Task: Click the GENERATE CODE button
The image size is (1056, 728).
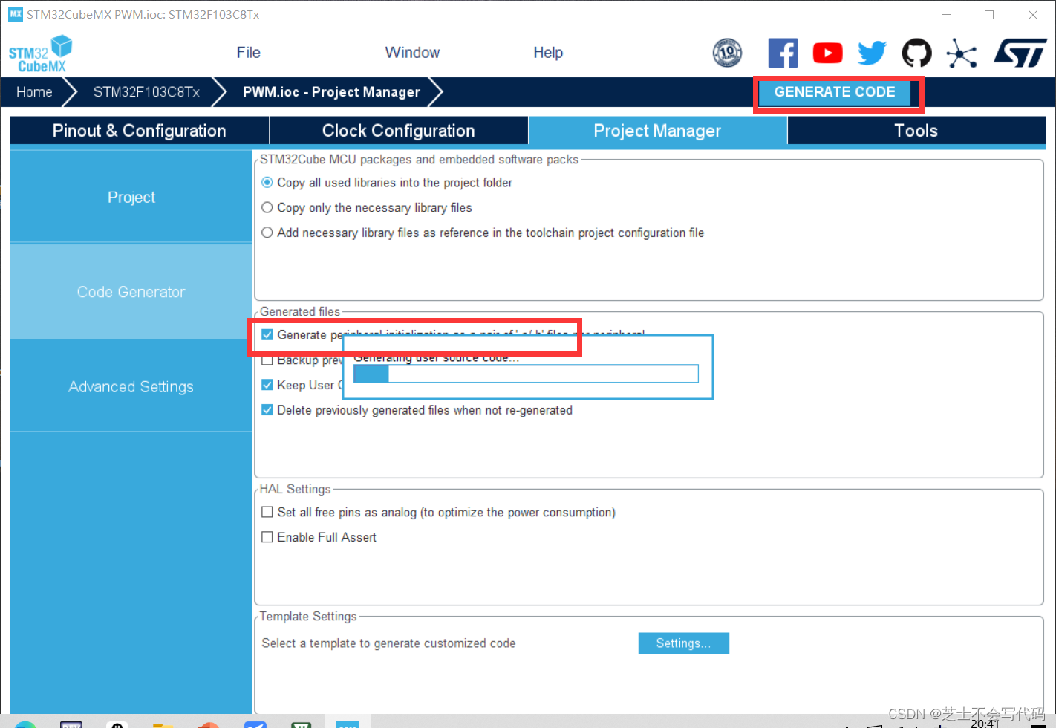Action: pyautogui.click(x=835, y=92)
